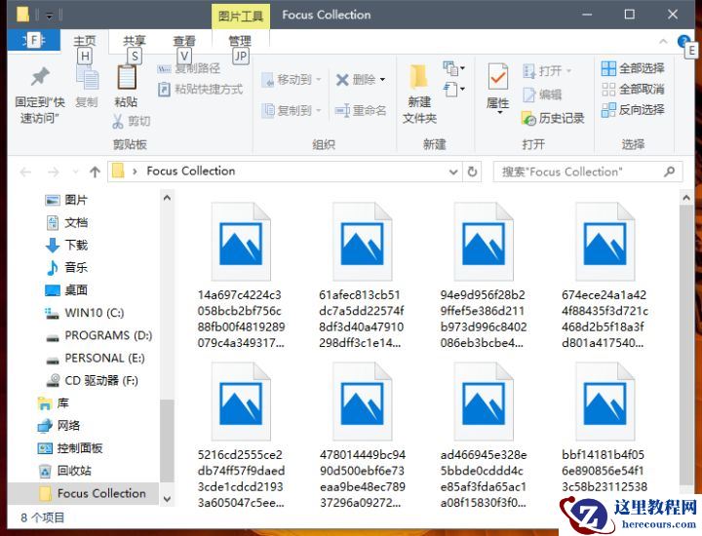Switch to the Share (共享) tab
Image resolution: width=702 pixels, height=536 pixels.
pyautogui.click(x=135, y=41)
